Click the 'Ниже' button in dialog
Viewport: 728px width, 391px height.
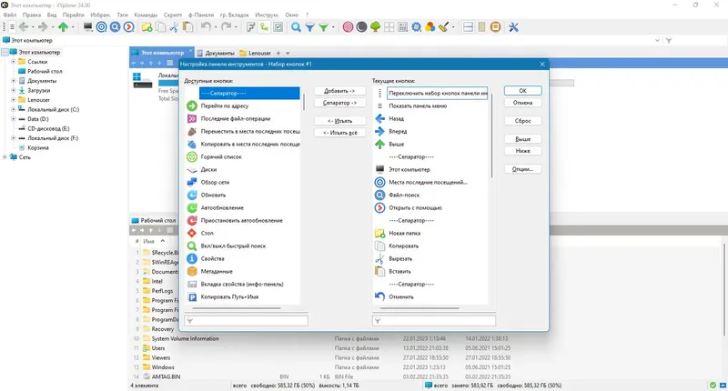coord(522,151)
